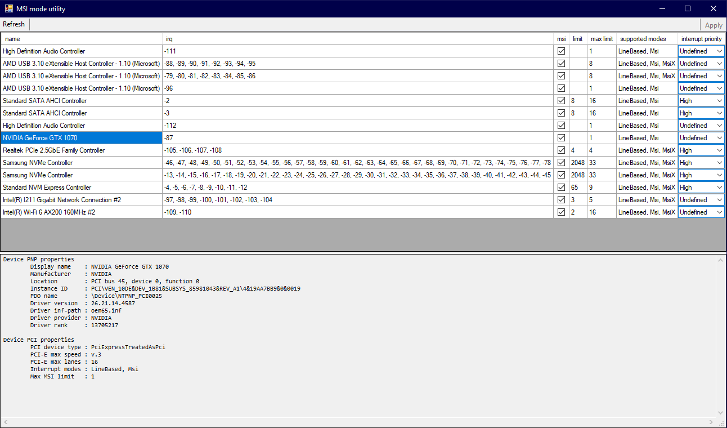The width and height of the screenshot is (727, 428).
Task: Sort by the name column header
Action: click(82, 39)
